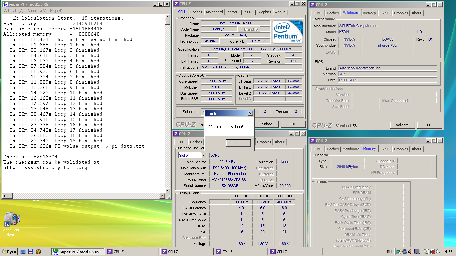This screenshot has height=256, width=456.
Task: Click the Intel Pentium inside logo
Action: click(x=287, y=32)
